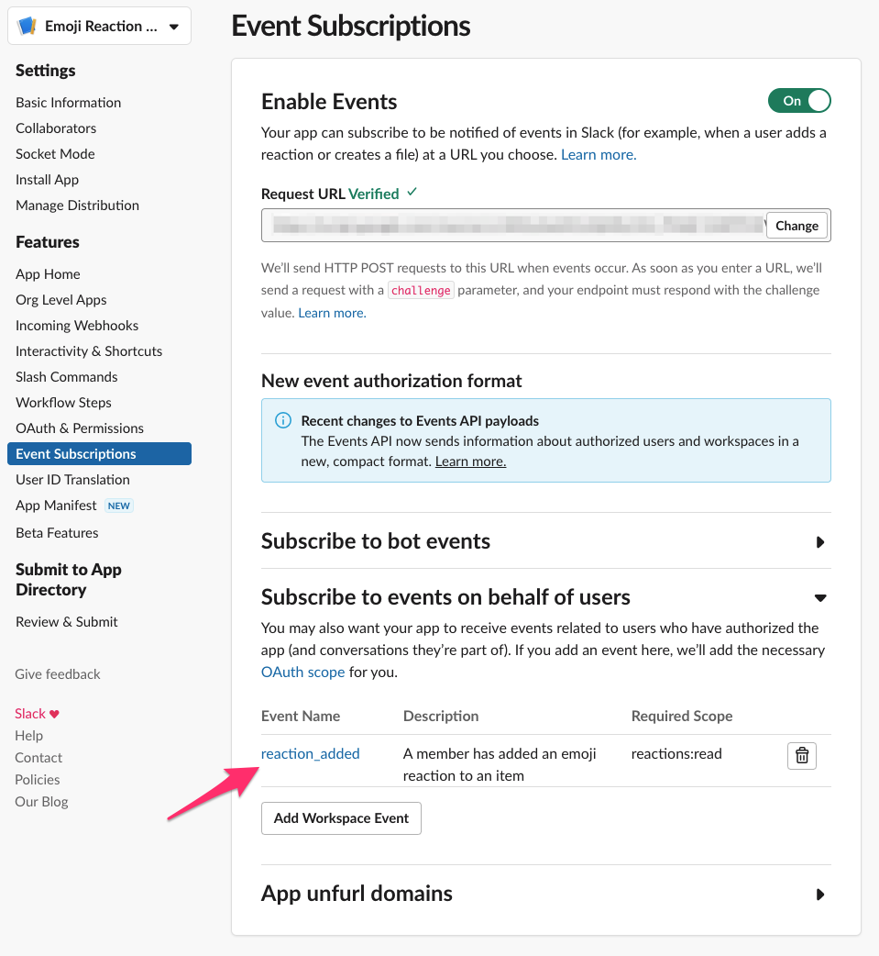Viewport: 879px width, 956px height.
Task: Open the reaction_added event link
Action: click(x=310, y=753)
